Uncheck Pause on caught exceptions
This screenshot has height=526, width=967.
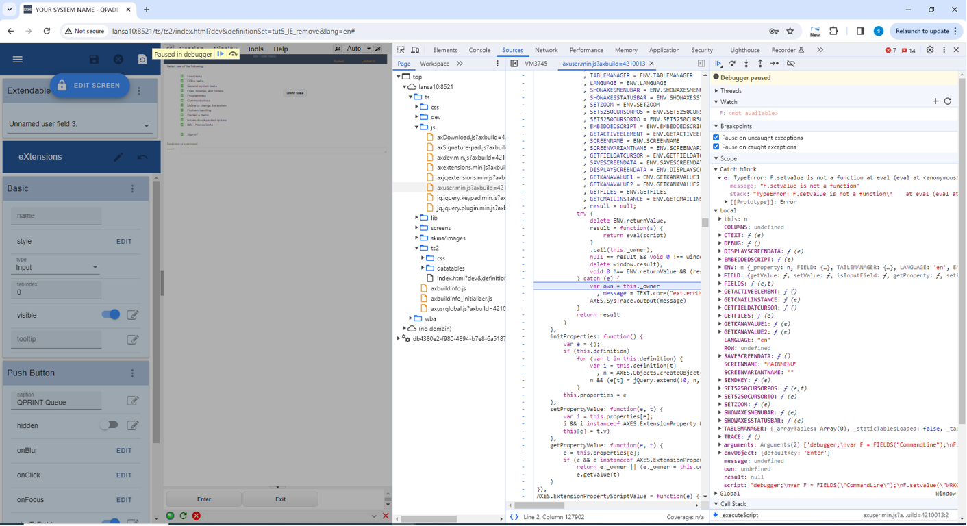[716, 147]
